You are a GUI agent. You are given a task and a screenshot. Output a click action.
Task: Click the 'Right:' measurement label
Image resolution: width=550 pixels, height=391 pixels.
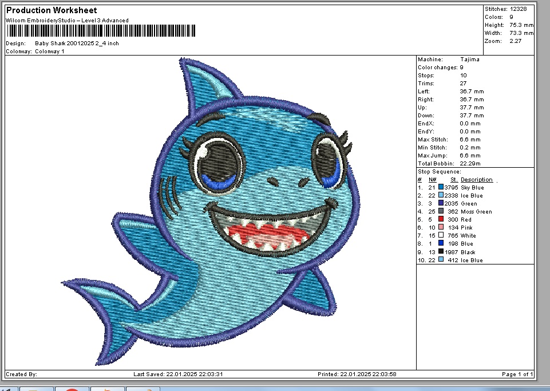(425, 100)
